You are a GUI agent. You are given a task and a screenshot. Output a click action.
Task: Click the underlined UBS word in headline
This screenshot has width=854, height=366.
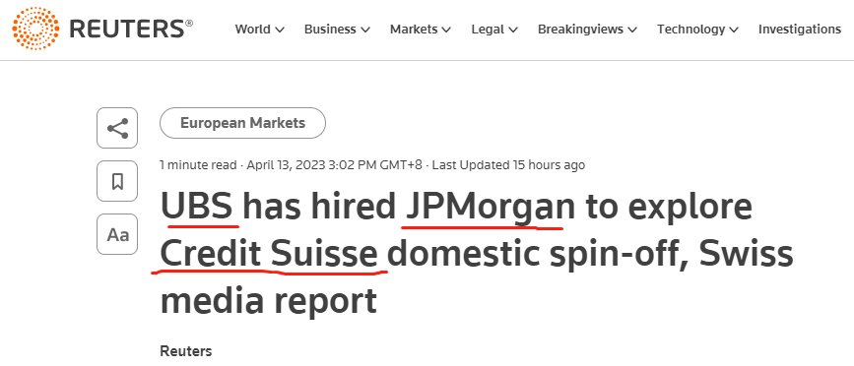(x=197, y=207)
